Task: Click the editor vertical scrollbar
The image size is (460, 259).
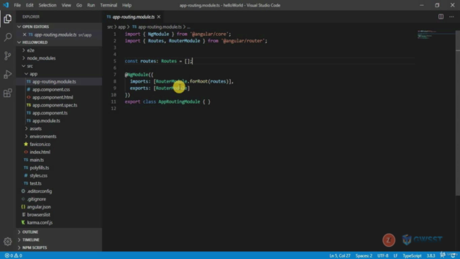Action: click(x=458, y=113)
